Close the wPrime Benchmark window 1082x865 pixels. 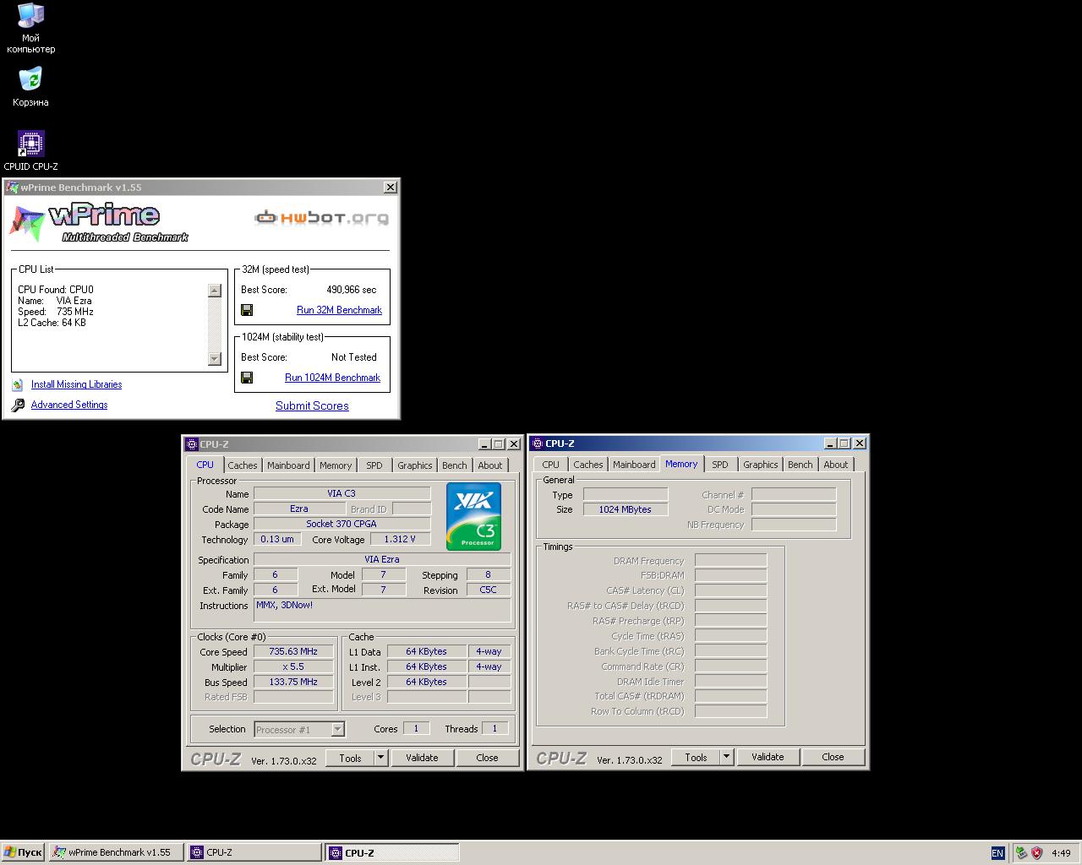point(390,188)
